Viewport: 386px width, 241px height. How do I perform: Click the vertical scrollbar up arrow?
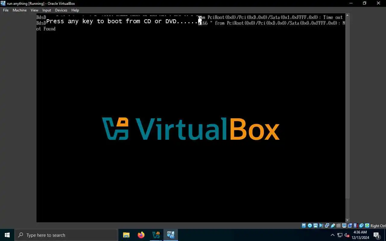[347, 15]
